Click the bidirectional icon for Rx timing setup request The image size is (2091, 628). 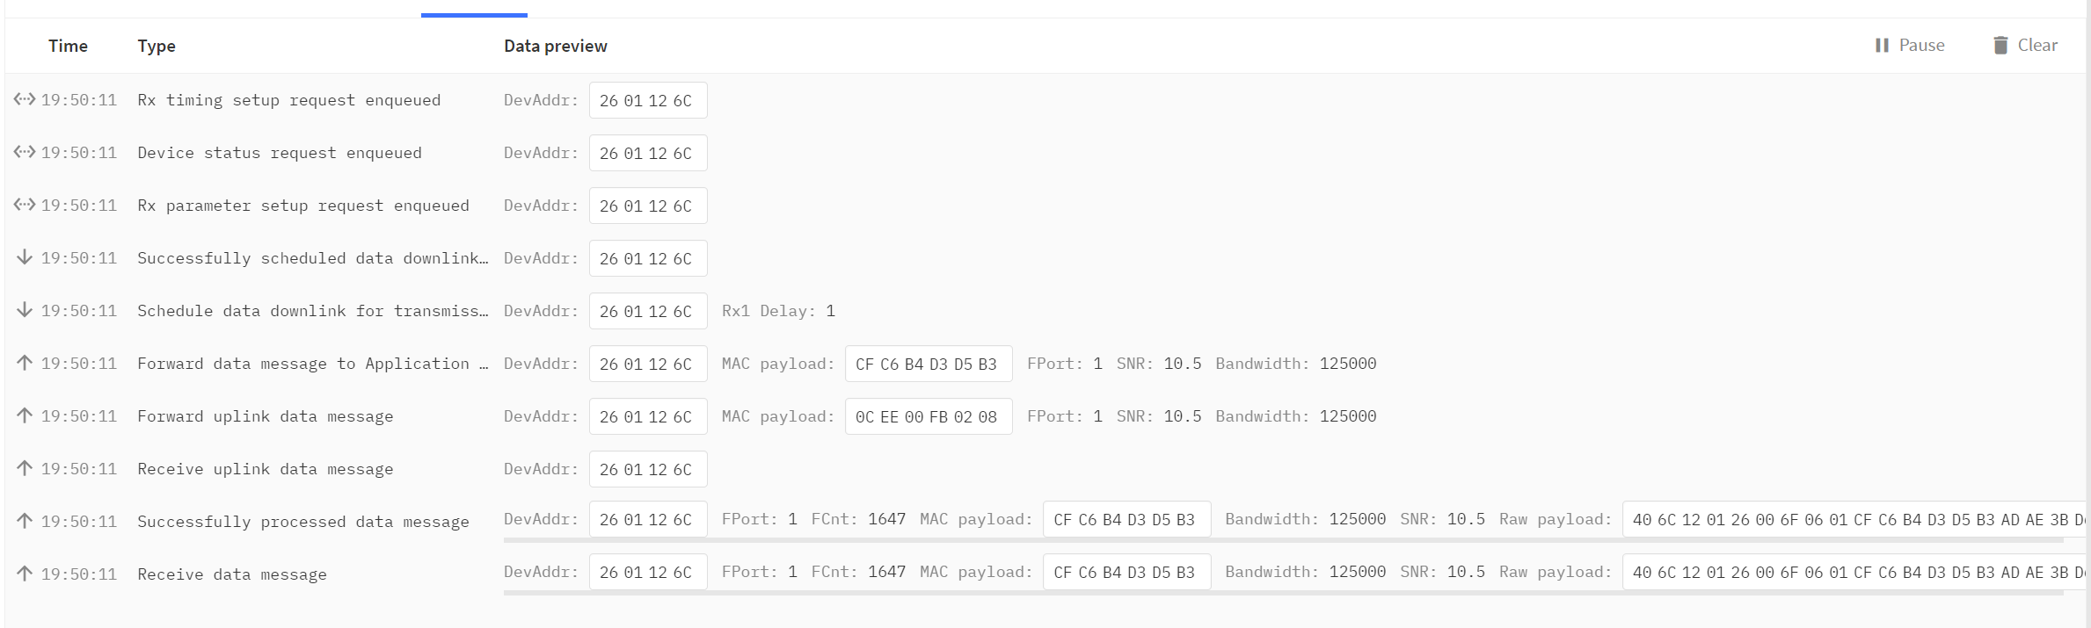click(x=25, y=99)
